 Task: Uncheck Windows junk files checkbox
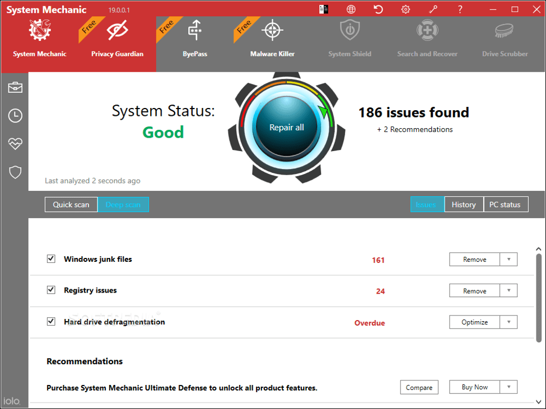click(51, 258)
